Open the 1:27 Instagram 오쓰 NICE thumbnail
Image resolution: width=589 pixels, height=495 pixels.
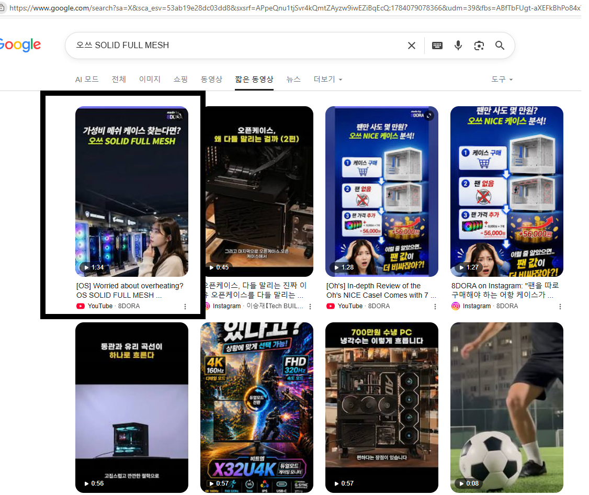[x=507, y=192]
